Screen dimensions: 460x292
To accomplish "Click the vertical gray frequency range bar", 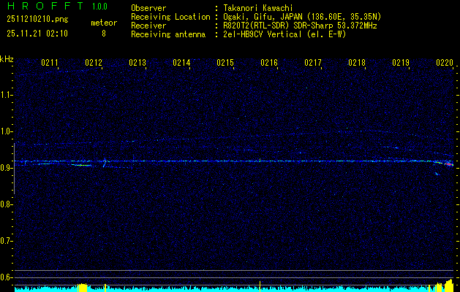I will pos(14,169).
